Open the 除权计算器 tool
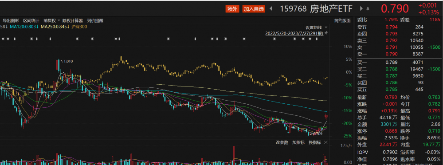 coord(73,20)
